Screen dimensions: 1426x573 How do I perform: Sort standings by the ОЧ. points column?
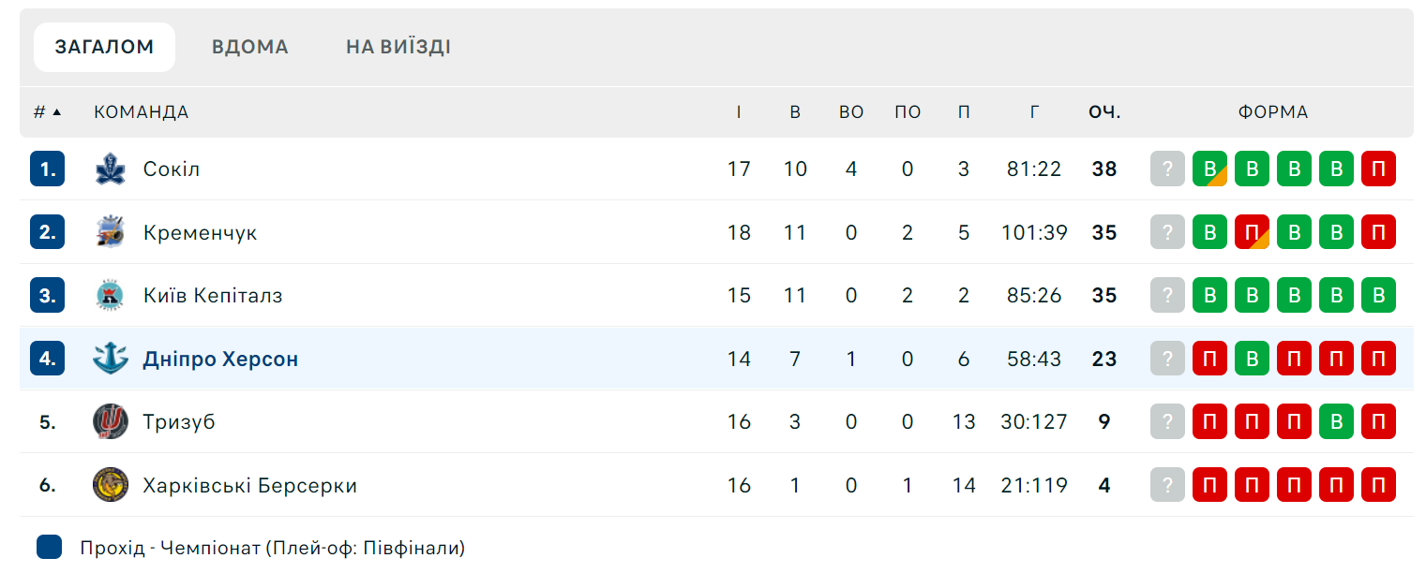pyautogui.click(x=1104, y=112)
